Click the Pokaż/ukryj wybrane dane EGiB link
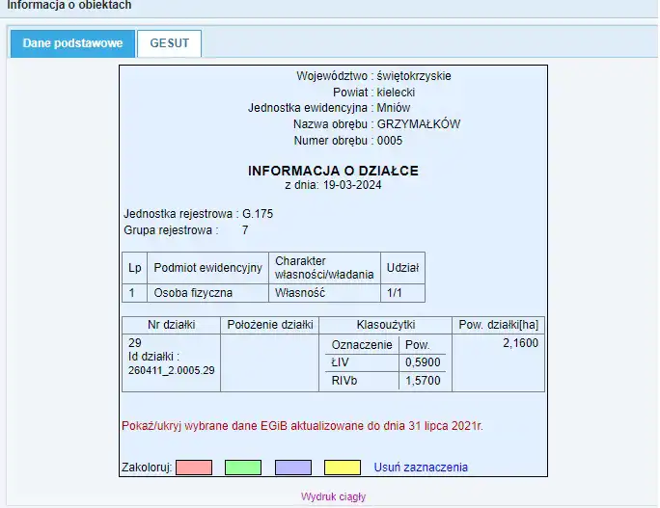Image resolution: width=660 pixels, height=508 pixels. [x=301, y=425]
